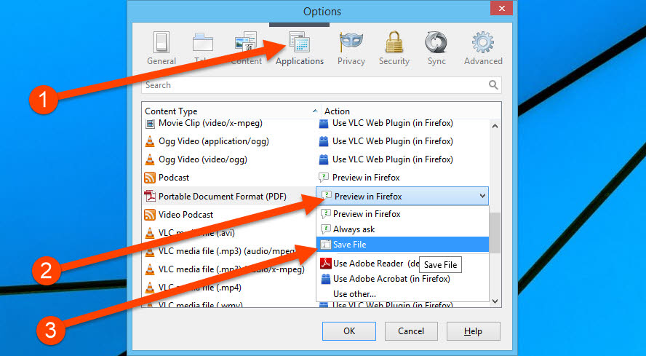Click the Always ask option icon
Image resolution: width=646 pixels, height=356 pixels.
click(x=325, y=229)
